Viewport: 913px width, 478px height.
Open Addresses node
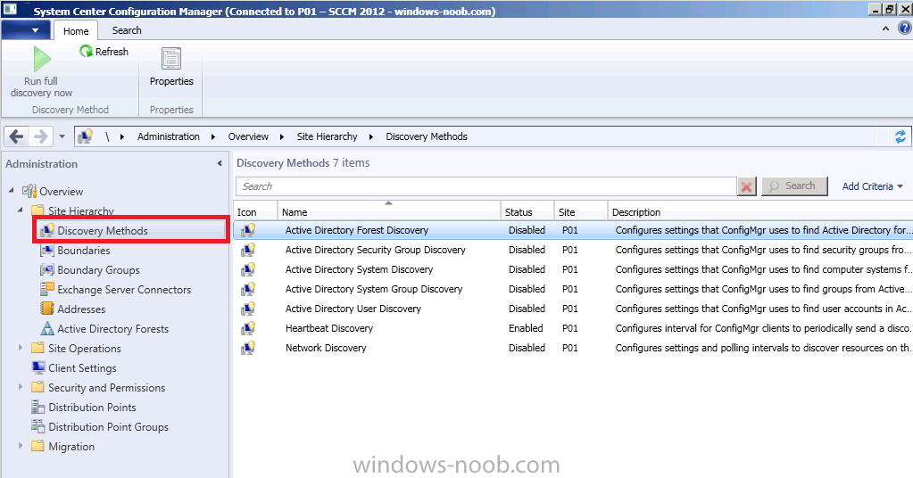pos(81,309)
